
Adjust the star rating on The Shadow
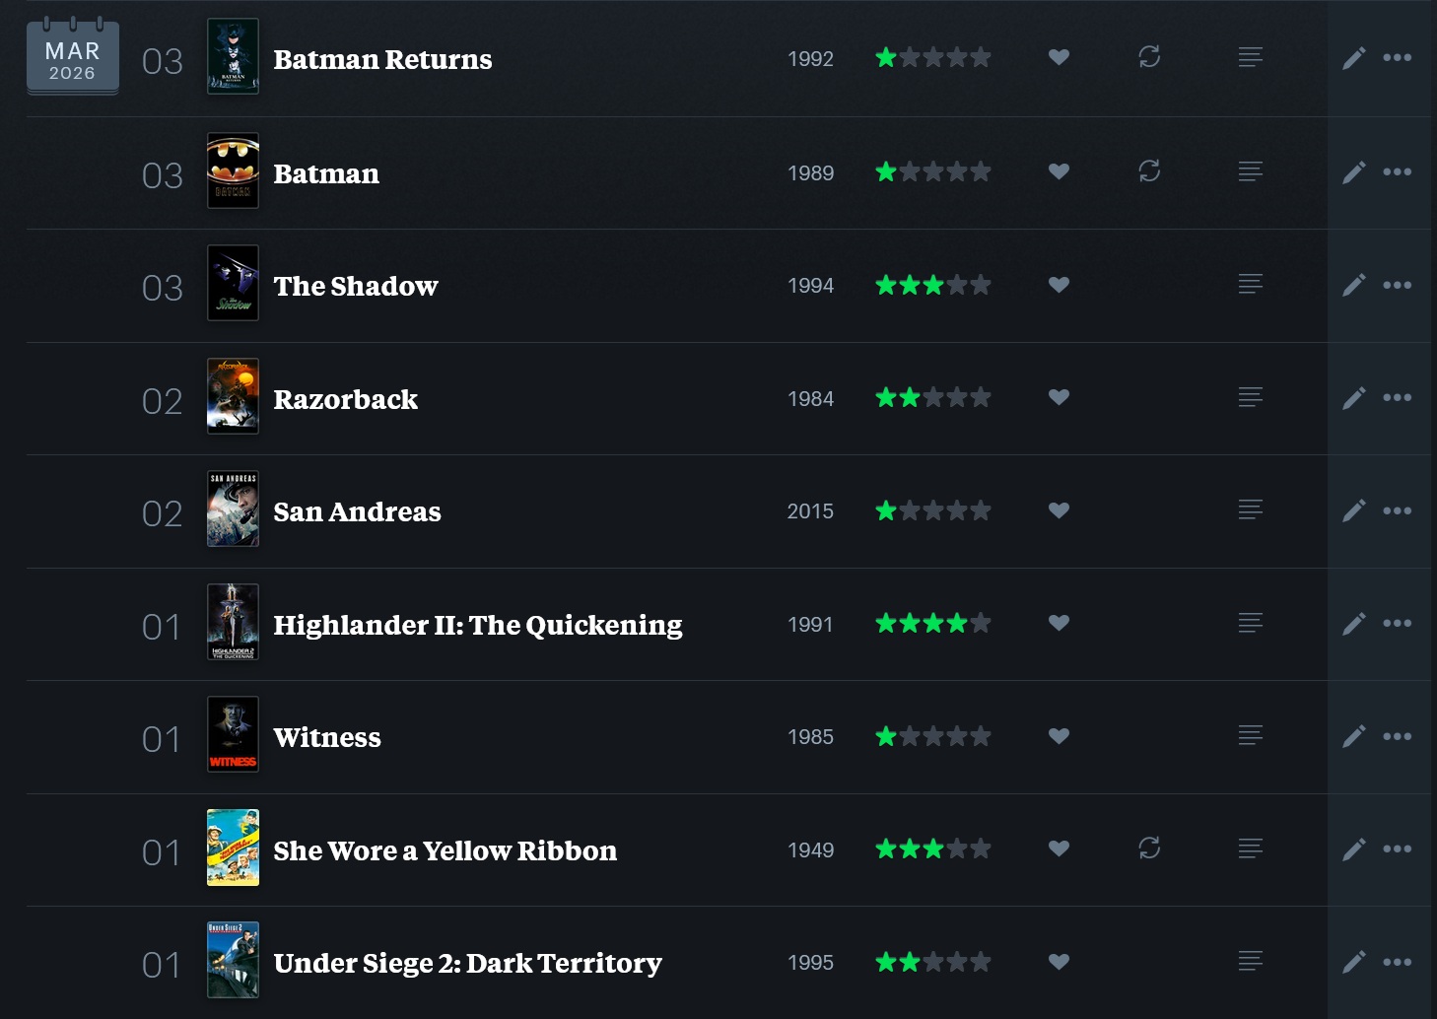pyautogui.click(x=933, y=285)
